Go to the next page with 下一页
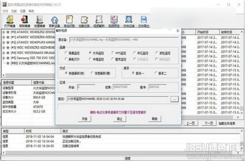Viewport: 245px width, 161px height. click(209, 123)
